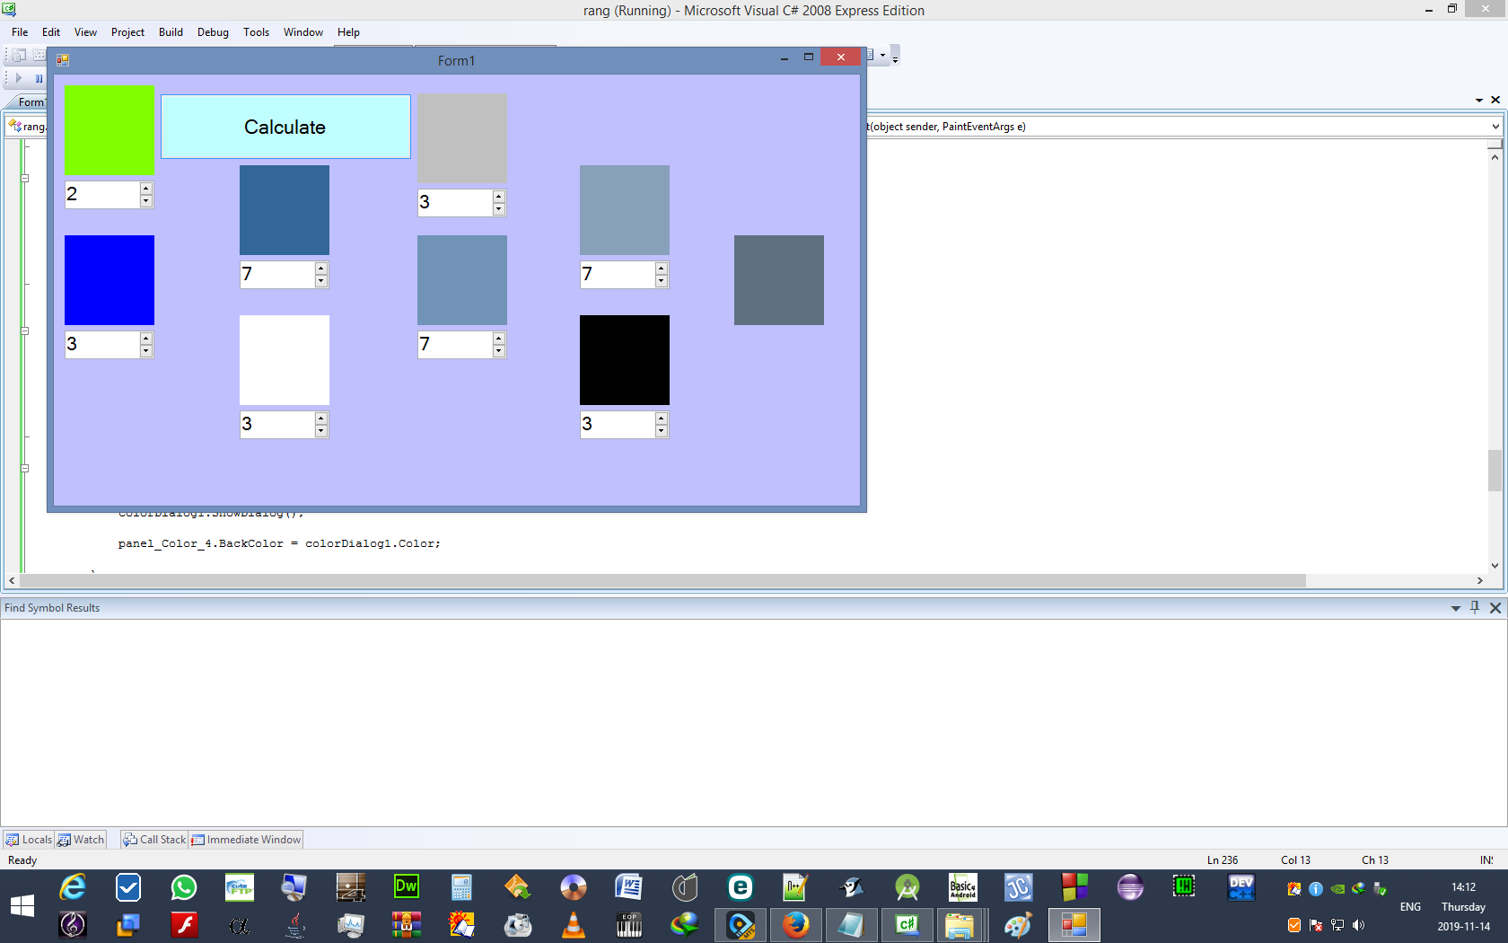The height and width of the screenshot is (943, 1508).
Task: Launch Dreamweaver from the taskbar
Action: point(407,887)
